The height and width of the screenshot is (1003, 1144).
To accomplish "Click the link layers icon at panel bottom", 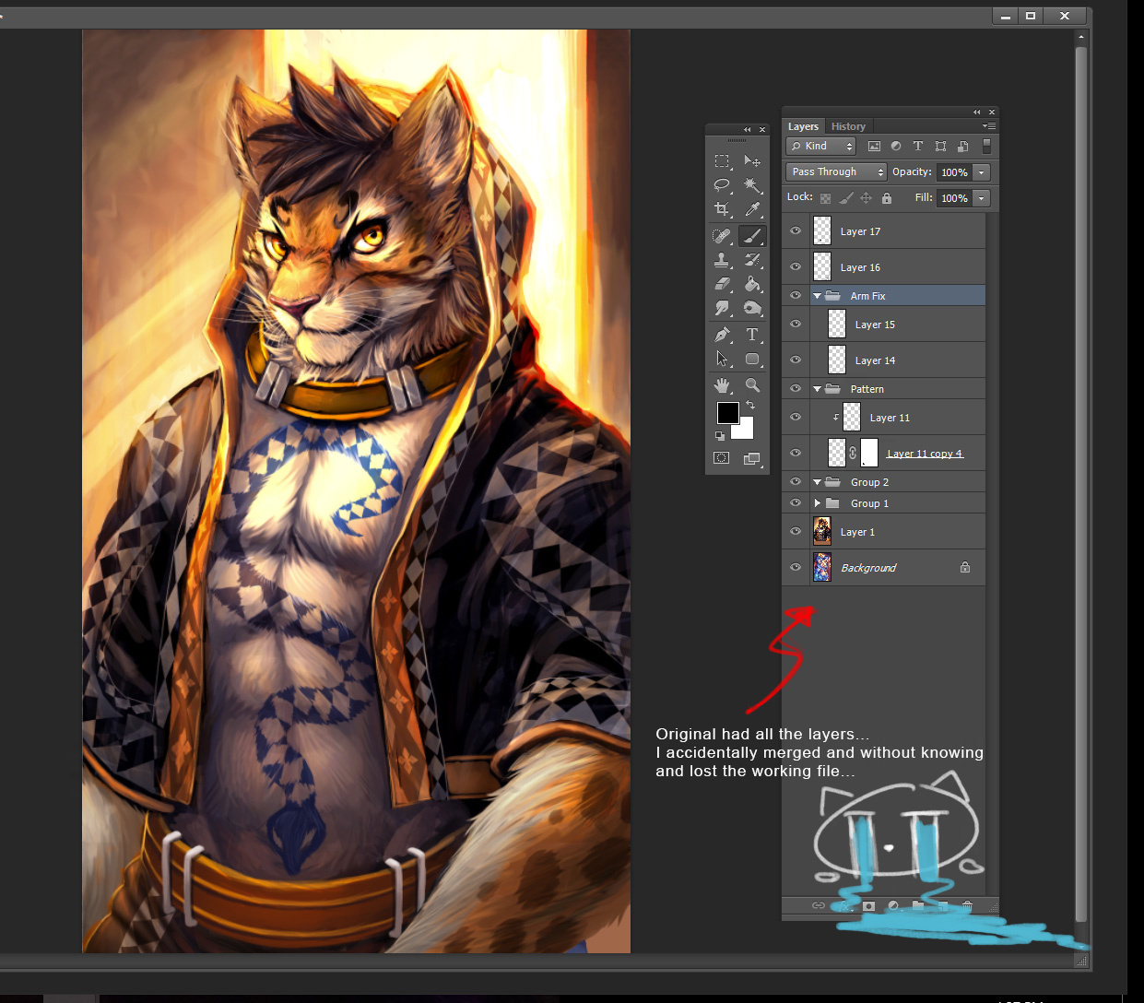I will tap(818, 905).
